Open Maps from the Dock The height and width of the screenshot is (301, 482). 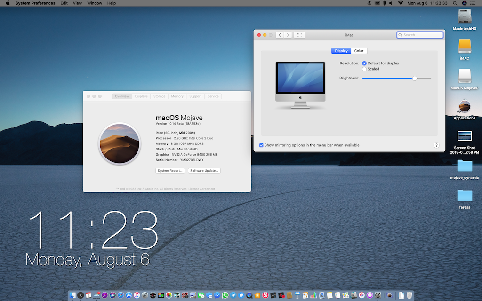pos(345,295)
